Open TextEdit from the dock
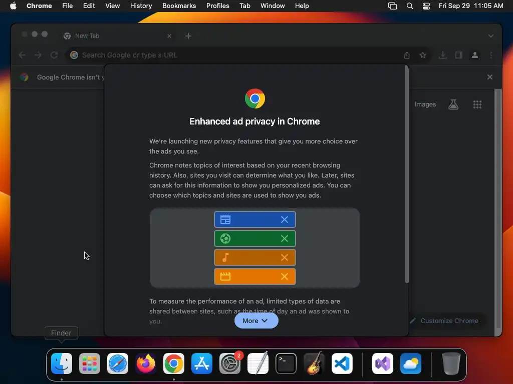This screenshot has height=384, width=513. coord(258,363)
